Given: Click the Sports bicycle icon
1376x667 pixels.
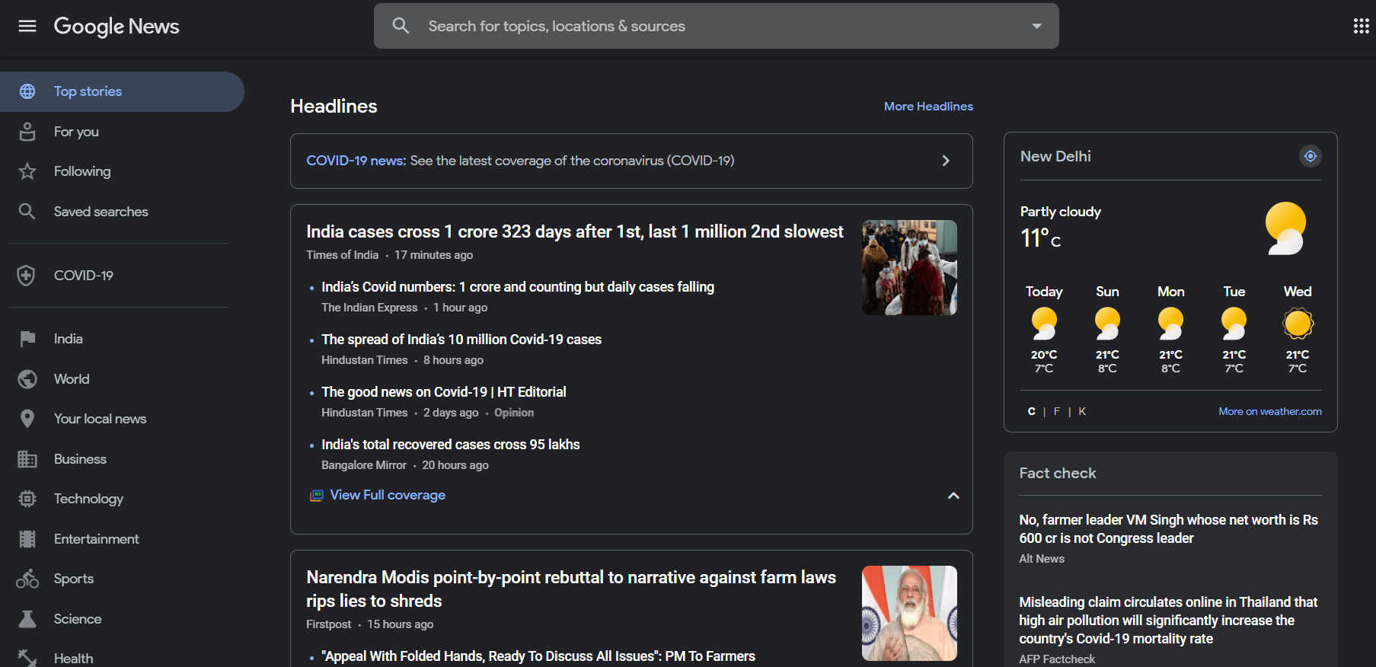Looking at the screenshot, I should click(27, 579).
